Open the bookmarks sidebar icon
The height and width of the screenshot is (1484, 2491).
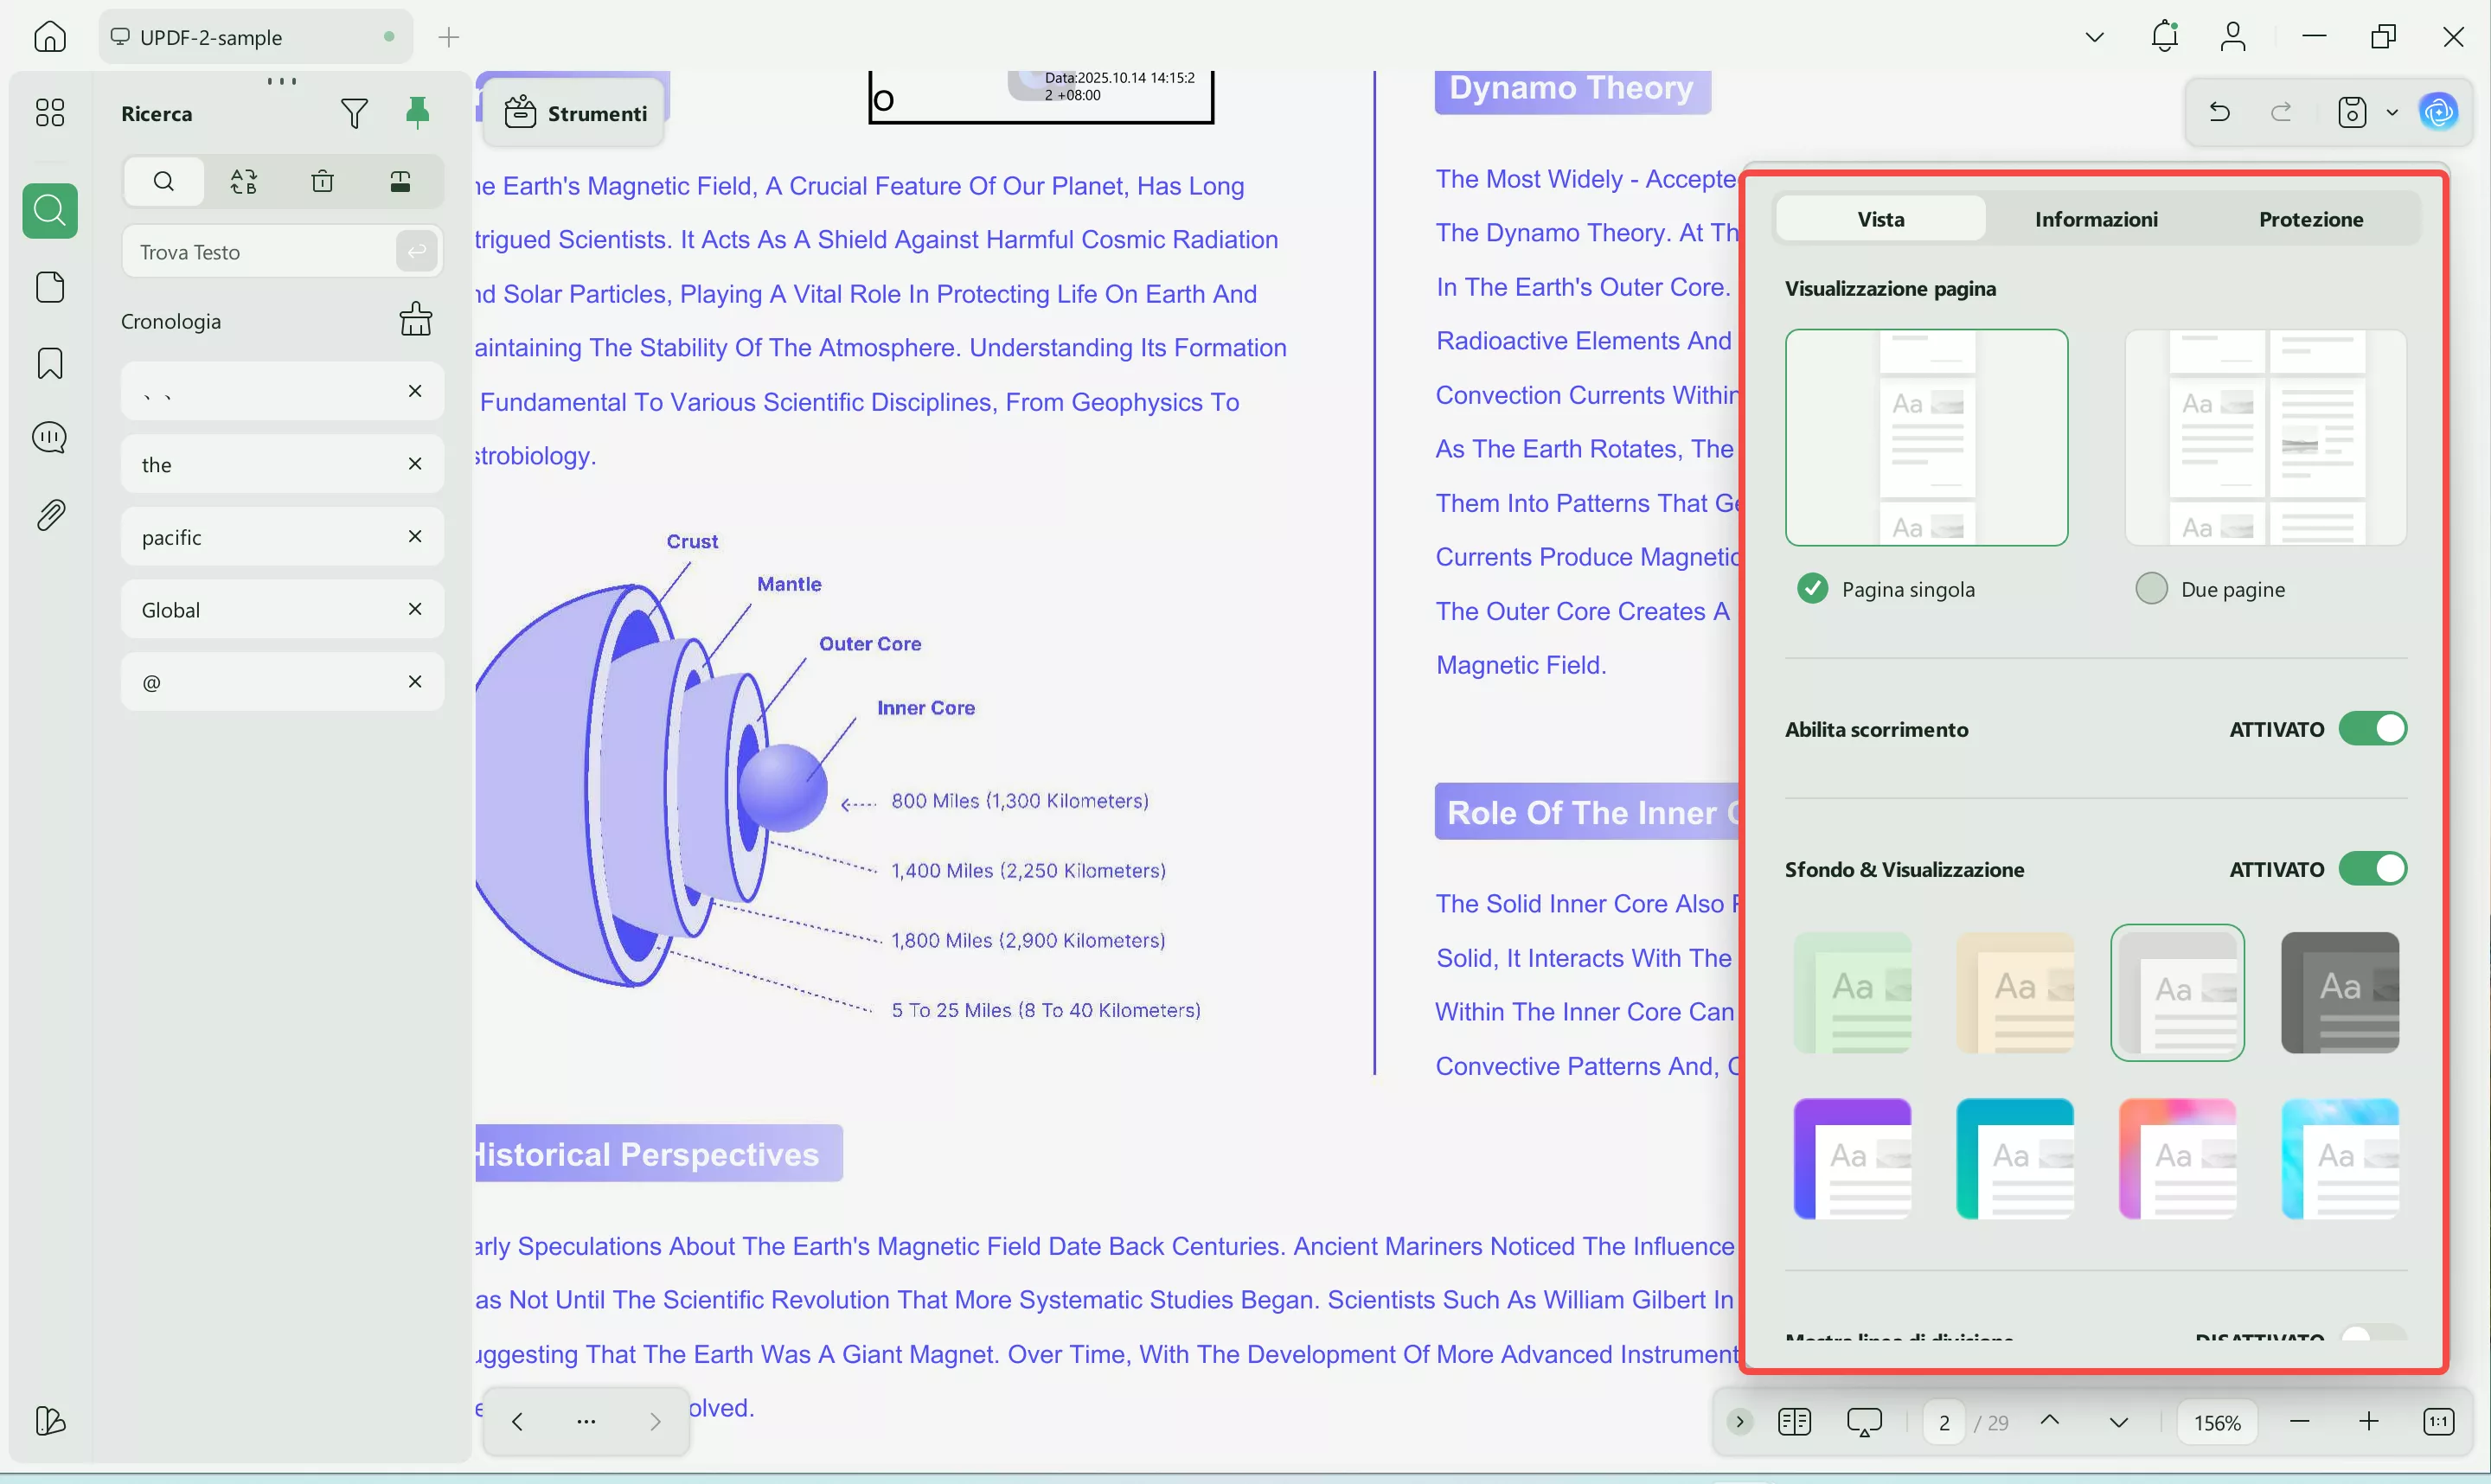pos(50,363)
